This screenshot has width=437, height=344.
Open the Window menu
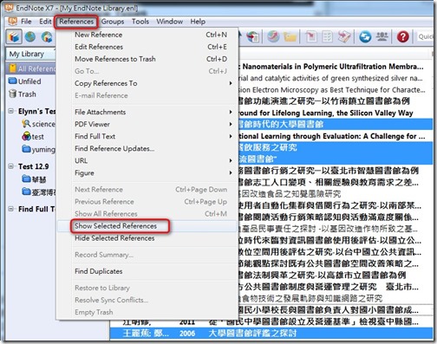pos(170,22)
